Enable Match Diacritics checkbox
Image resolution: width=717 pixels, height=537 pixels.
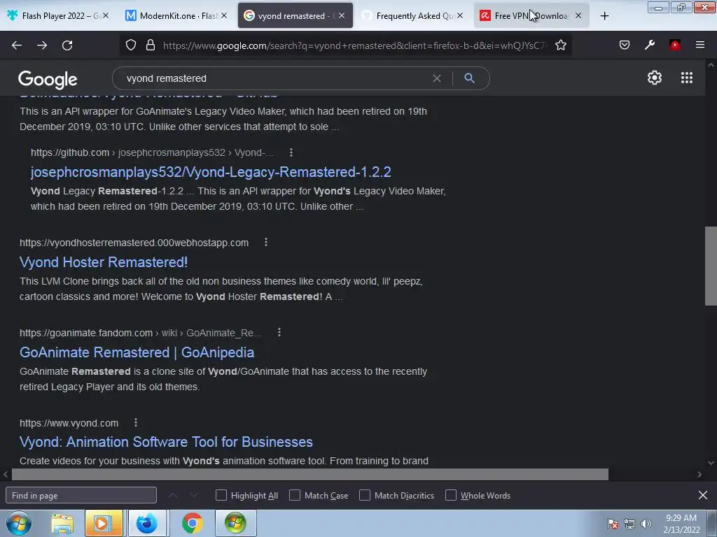click(x=365, y=495)
